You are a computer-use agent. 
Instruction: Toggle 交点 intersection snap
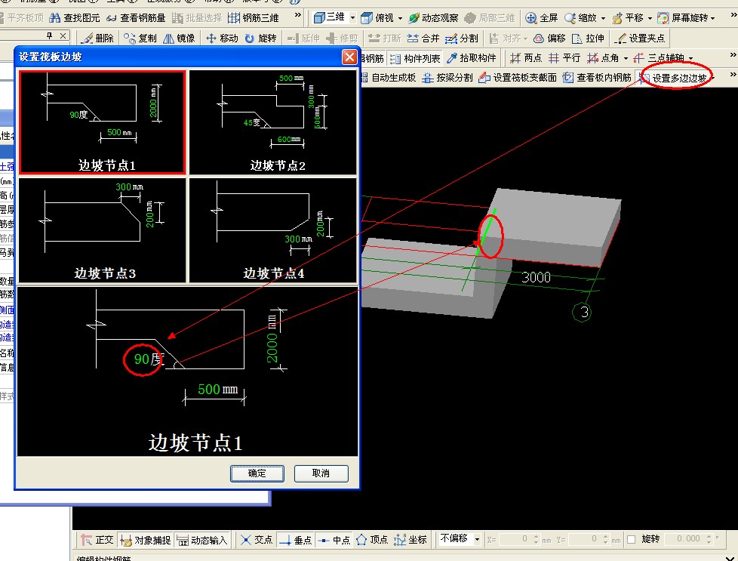[x=256, y=540]
